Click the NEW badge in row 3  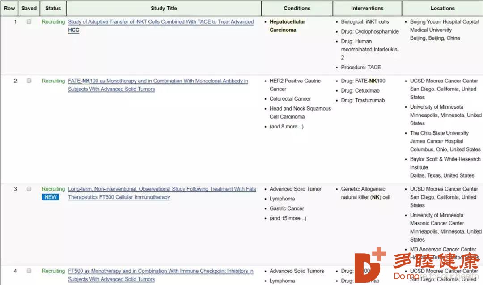(x=50, y=197)
